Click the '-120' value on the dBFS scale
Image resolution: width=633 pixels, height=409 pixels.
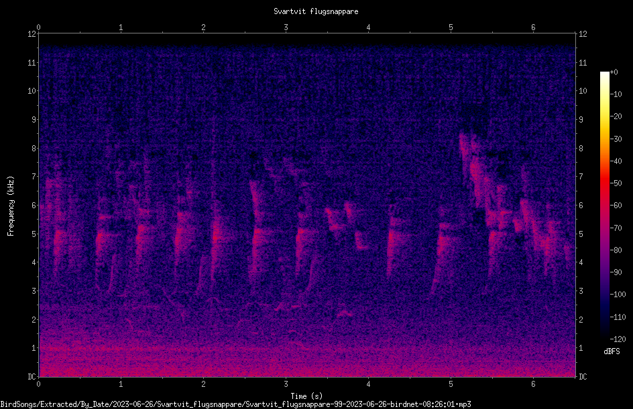[618, 339]
